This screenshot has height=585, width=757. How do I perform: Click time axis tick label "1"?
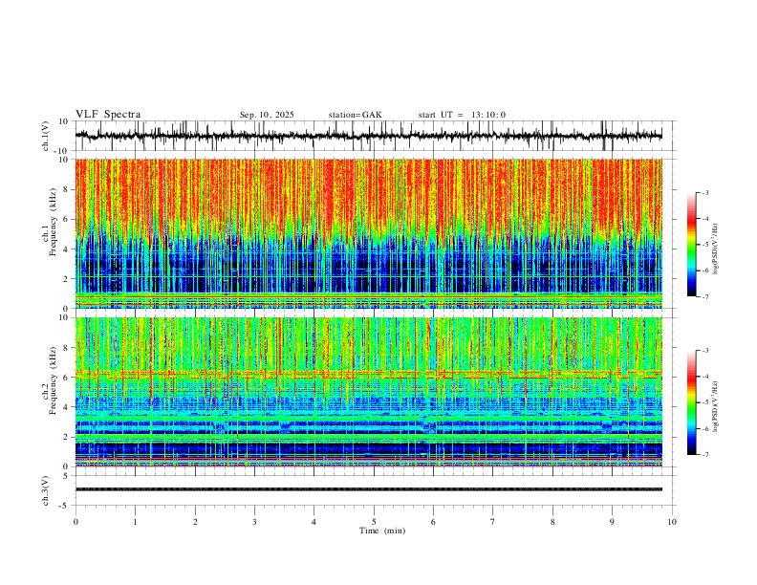[x=135, y=522]
